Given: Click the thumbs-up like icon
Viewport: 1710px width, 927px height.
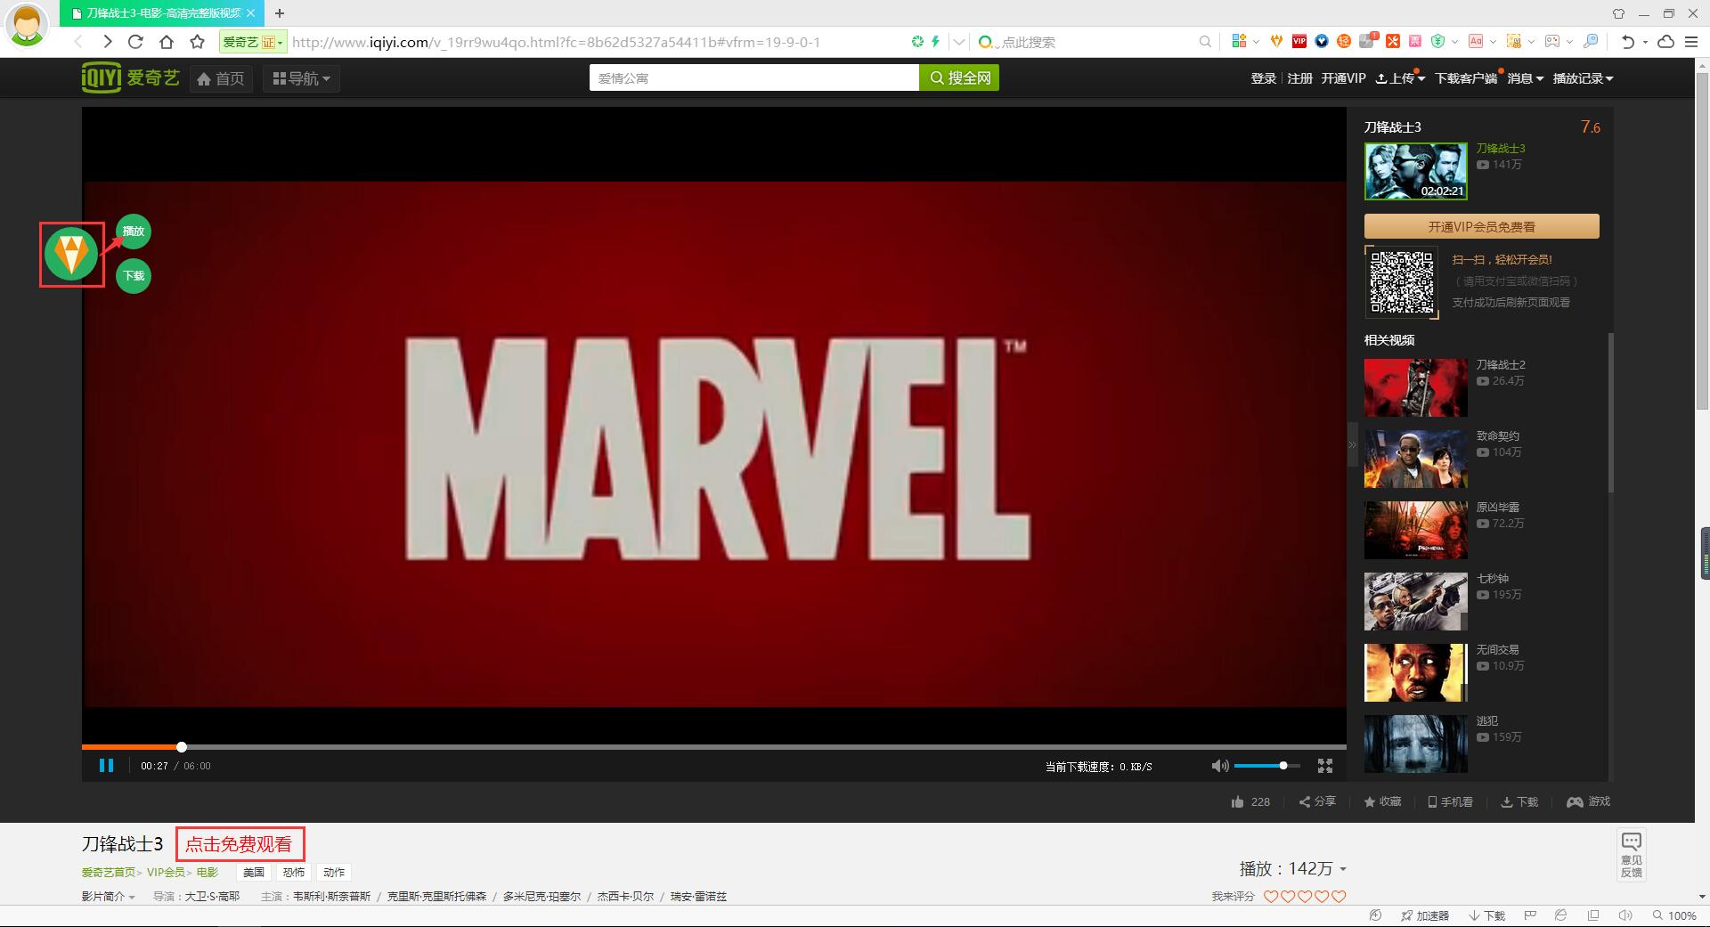Looking at the screenshot, I should (1238, 802).
